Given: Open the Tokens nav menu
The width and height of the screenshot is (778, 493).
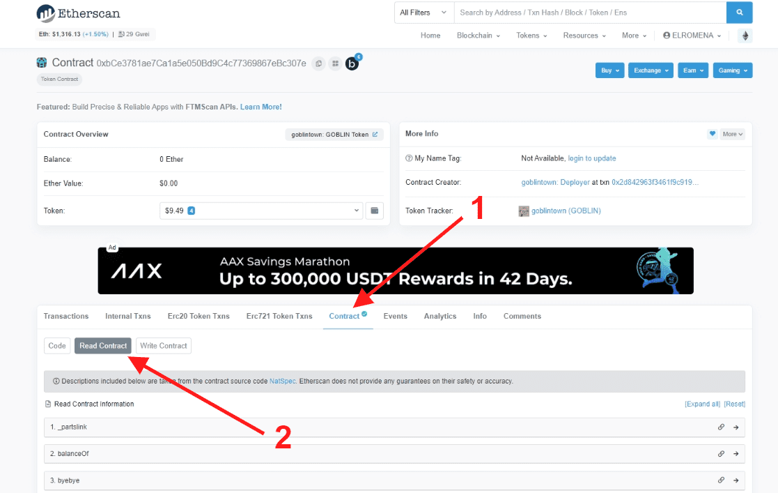Looking at the screenshot, I should pyautogui.click(x=531, y=36).
